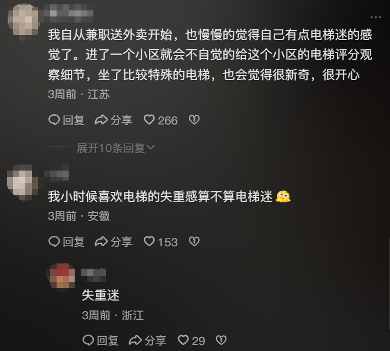Viewport: 390px width, 351px height.
Task: Like the Jiangsu comment with 266 likes
Action: [160, 120]
